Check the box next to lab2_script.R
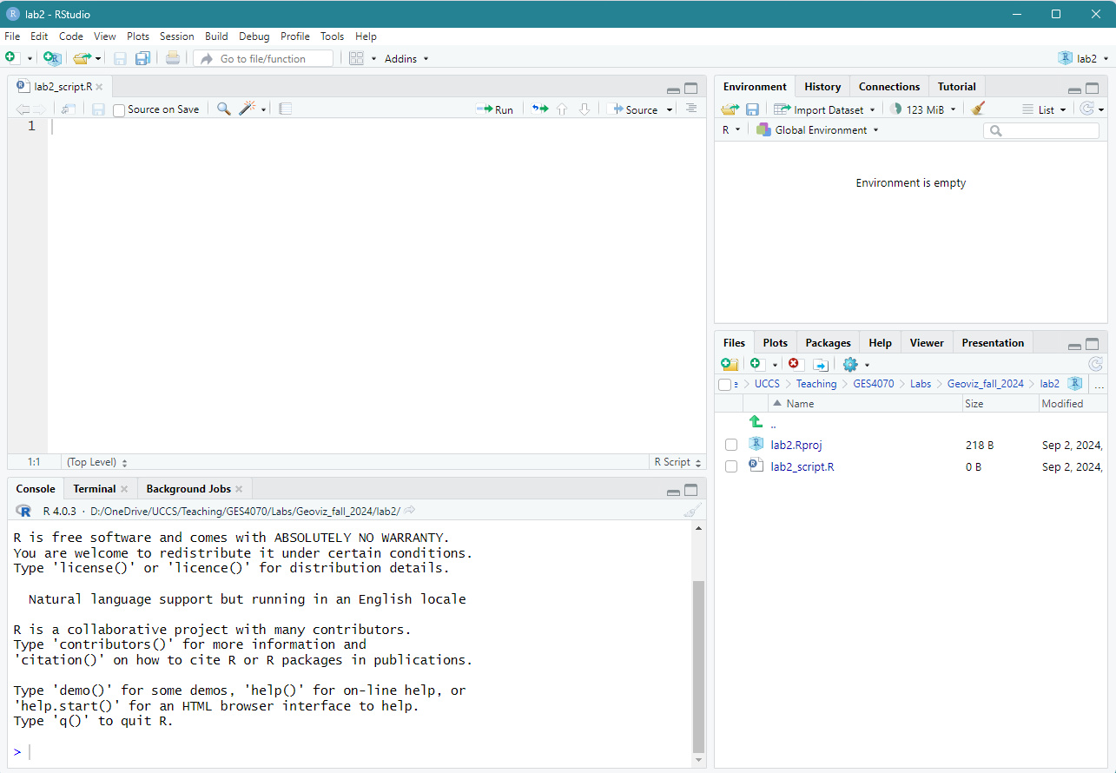Viewport: 1116px width, 773px height. (x=731, y=466)
